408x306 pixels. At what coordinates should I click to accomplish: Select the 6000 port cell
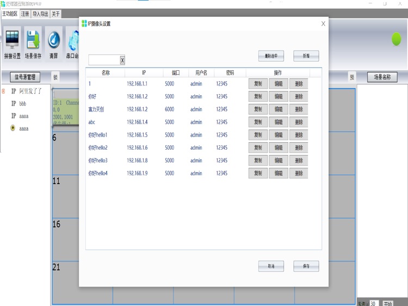(169, 109)
